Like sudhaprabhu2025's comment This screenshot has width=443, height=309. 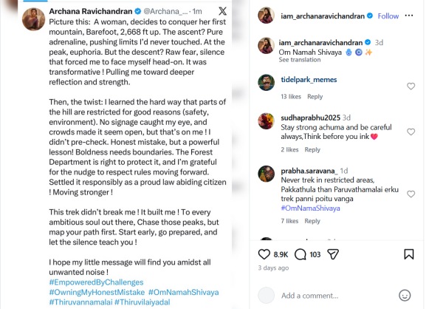pyautogui.click(x=411, y=126)
